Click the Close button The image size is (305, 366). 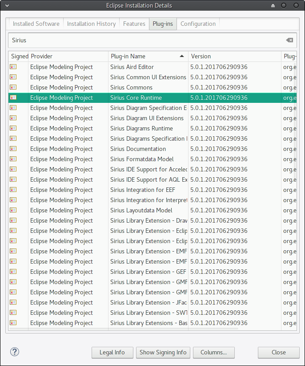tap(279, 353)
